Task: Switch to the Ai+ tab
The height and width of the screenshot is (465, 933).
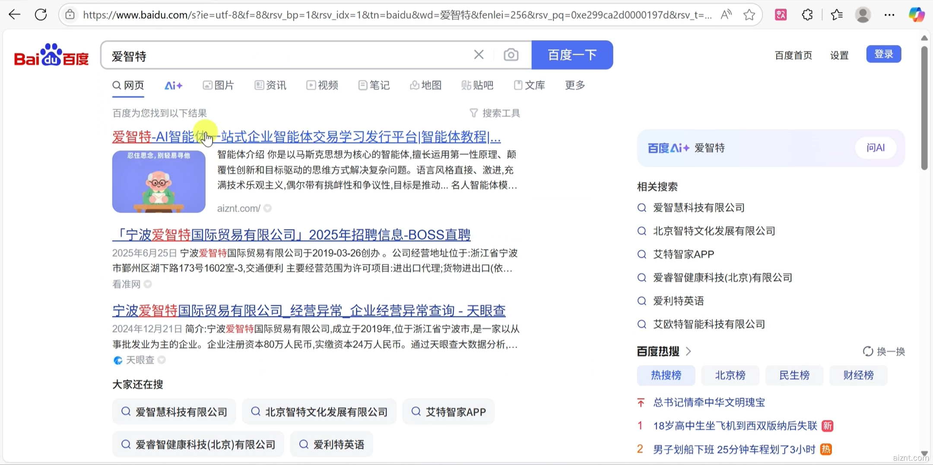Action: click(173, 85)
